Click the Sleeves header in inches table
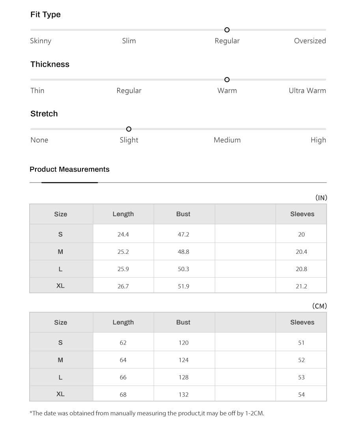355x428 pixels. coord(302,214)
